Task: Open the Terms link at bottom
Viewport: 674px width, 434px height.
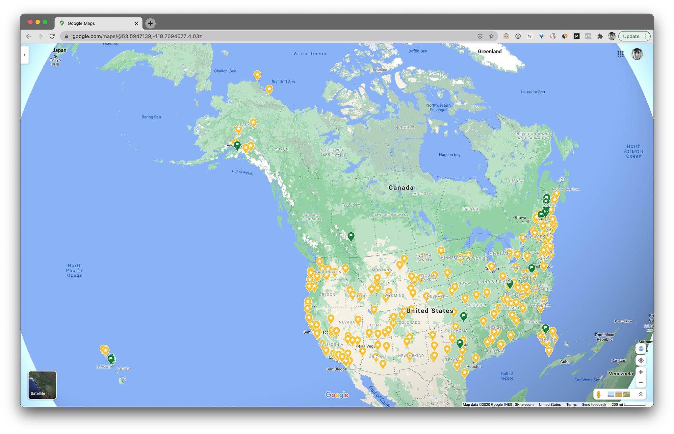Action: point(571,405)
